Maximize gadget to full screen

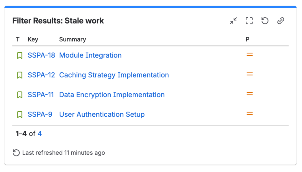tap(249, 21)
